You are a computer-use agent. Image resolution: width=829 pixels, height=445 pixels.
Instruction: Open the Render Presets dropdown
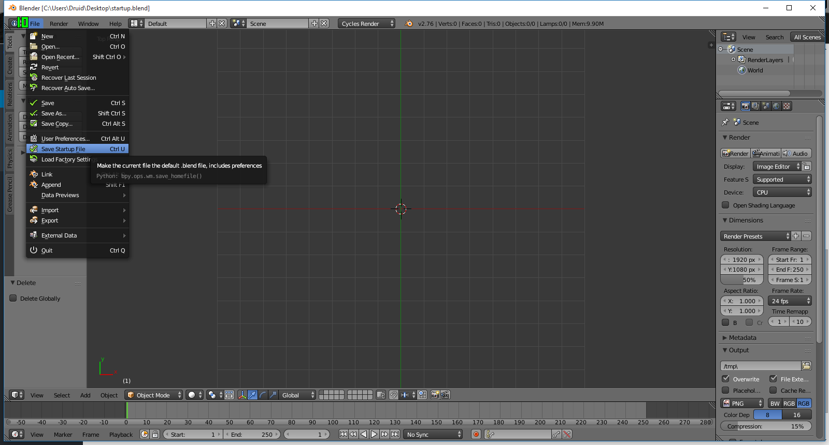(x=755, y=236)
